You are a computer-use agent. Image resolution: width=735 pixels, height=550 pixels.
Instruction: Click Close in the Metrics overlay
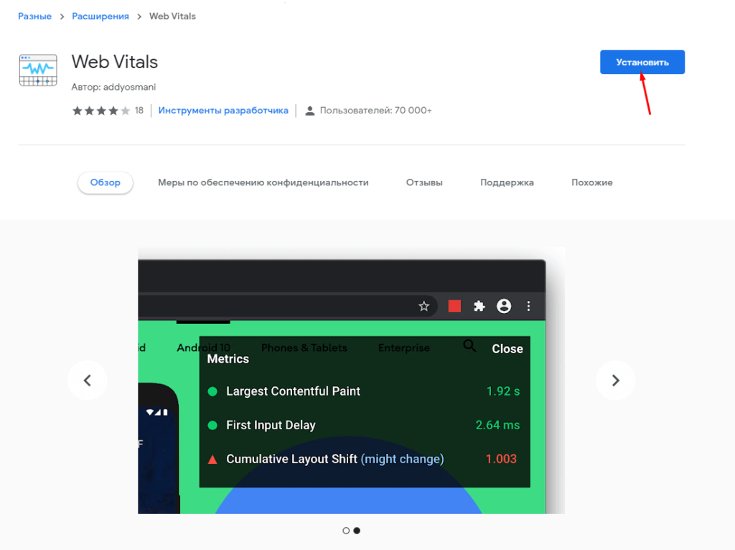(x=507, y=349)
